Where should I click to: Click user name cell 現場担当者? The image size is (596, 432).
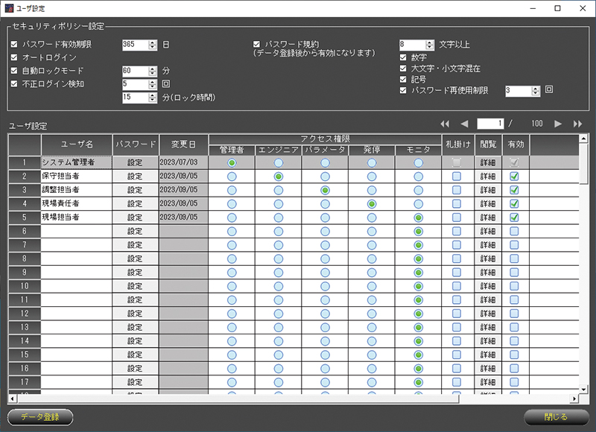point(77,217)
